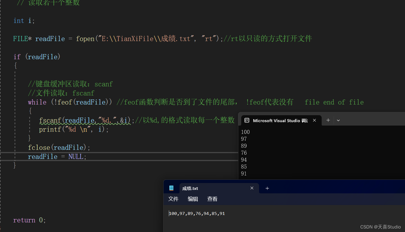Open the 文件 menu in Notepad

point(173,199)
